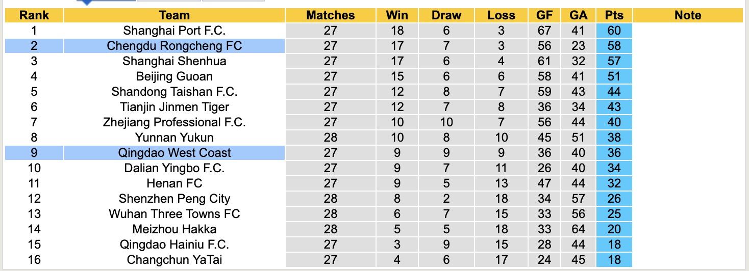Click the Shanghai Port F.C. team name
Screen dimensions: 749x271
(174, 31)
